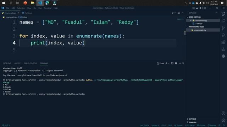Show hidden system tray icons
The height and width of the screenshot is (127, 227).
tap(186, 3)
